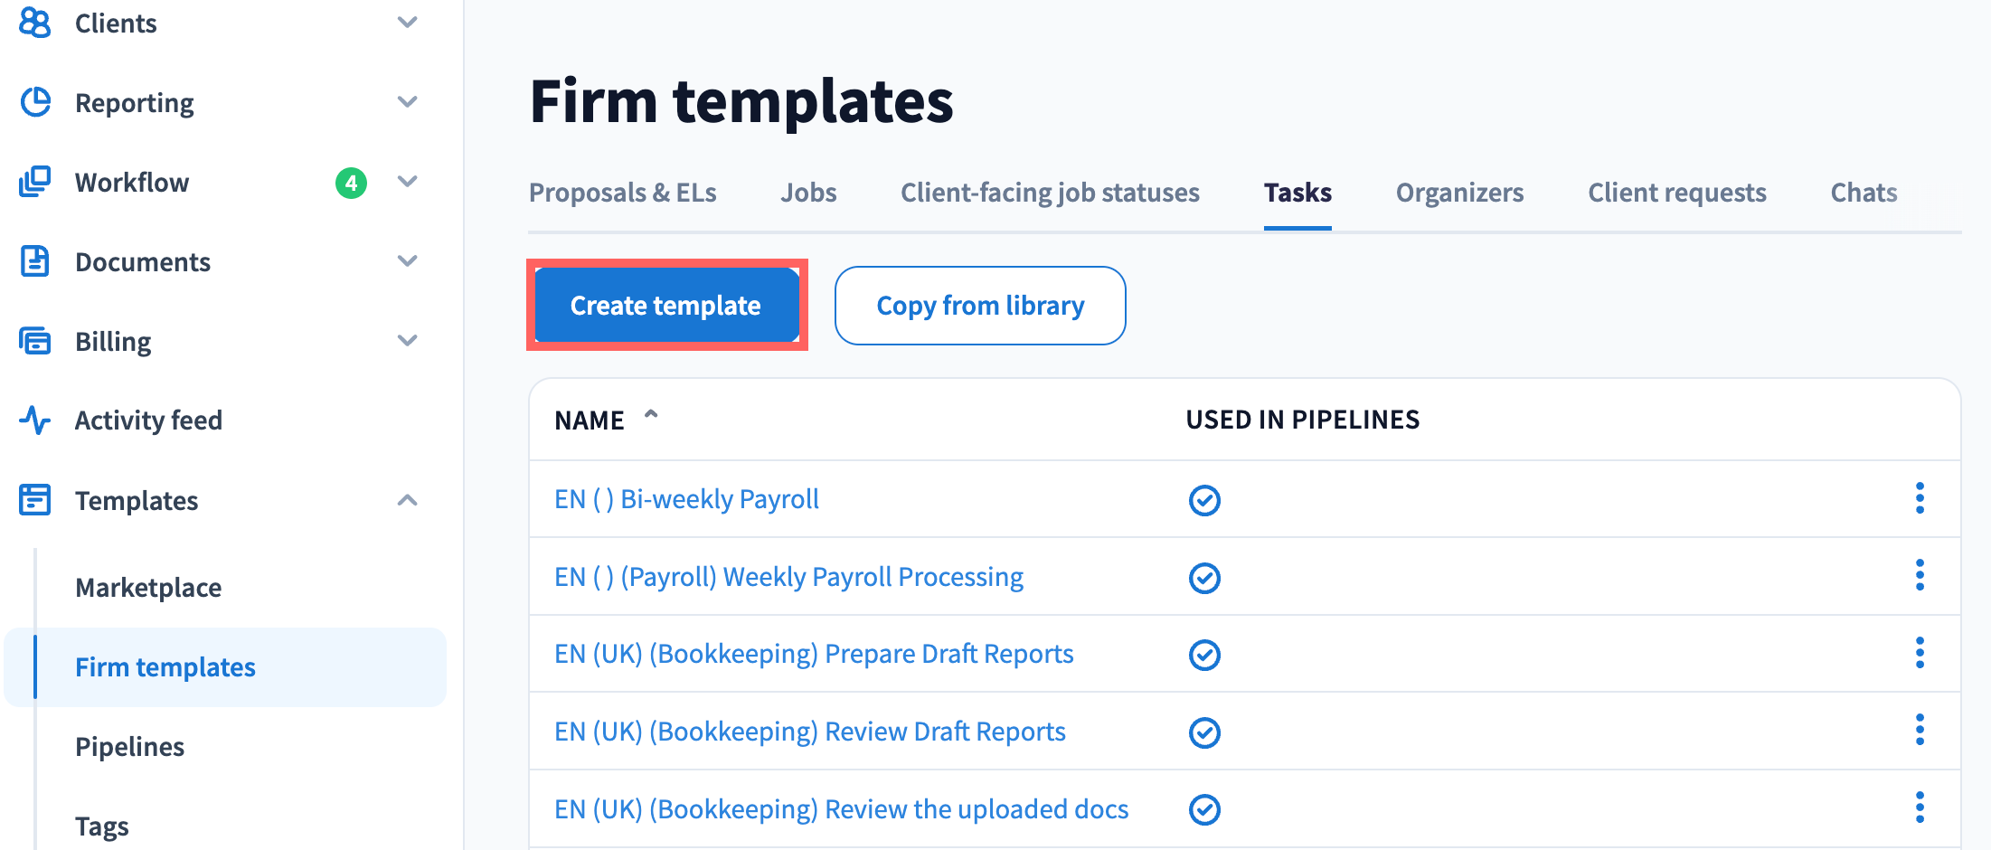Screen dimensions: 1991x850
Task: Open Pipelines in the Templates submenu
Action: (x=129, y=747)
